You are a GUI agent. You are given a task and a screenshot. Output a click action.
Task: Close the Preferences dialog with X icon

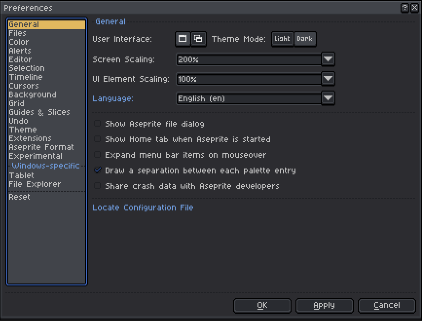[415, 7]
